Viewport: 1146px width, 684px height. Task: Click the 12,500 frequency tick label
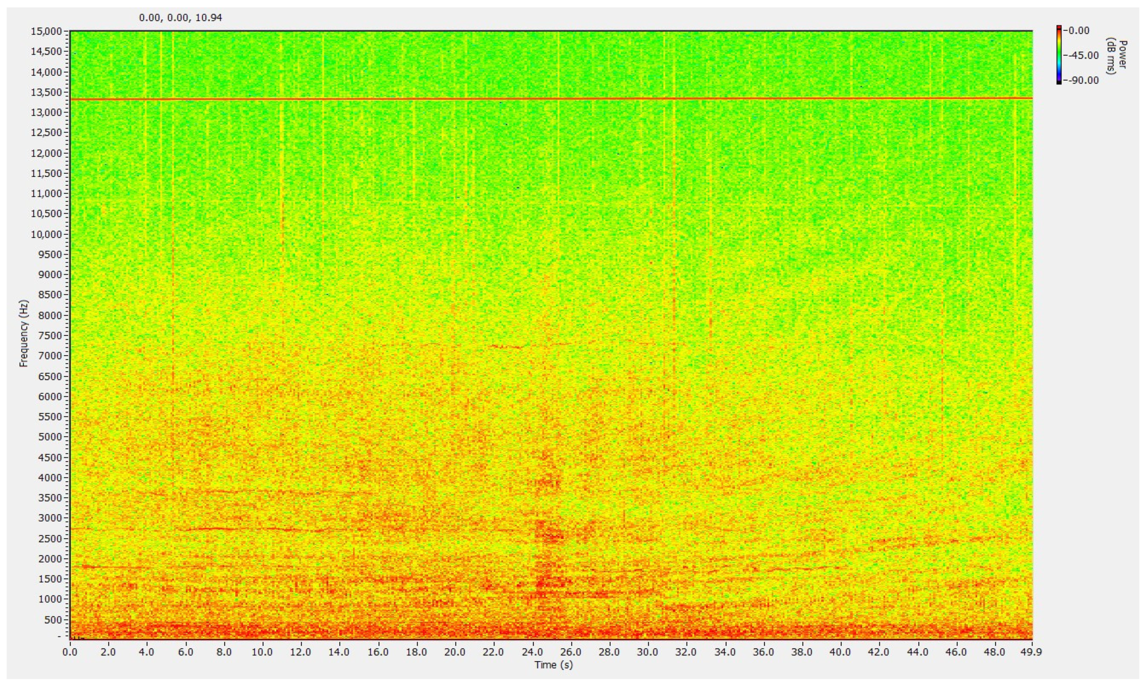pyautogui.click(x=46, y=133)
